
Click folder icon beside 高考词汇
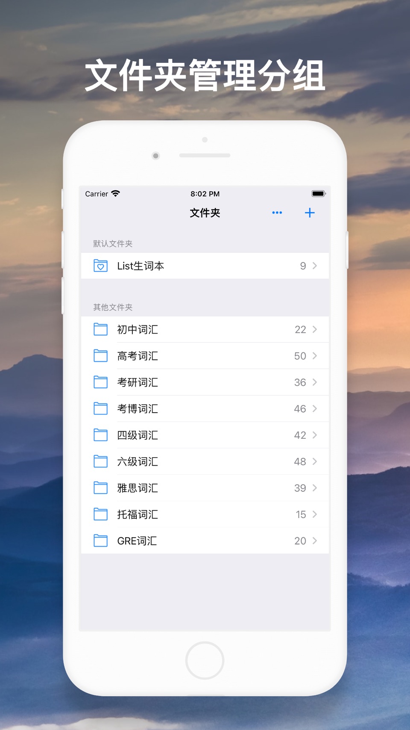pyautogui.click(x=100, y=356)
